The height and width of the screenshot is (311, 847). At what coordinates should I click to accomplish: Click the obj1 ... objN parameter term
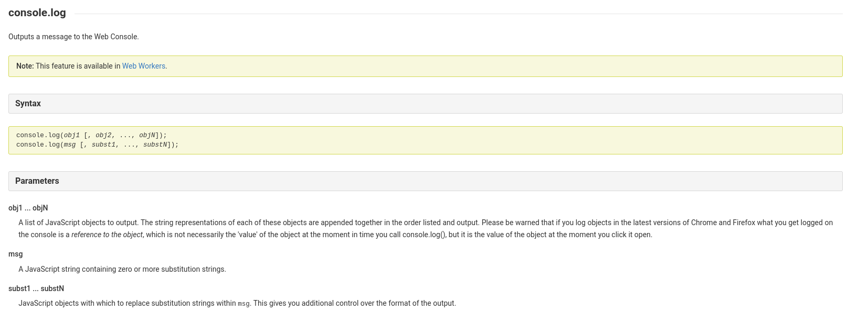click(28, 208)
